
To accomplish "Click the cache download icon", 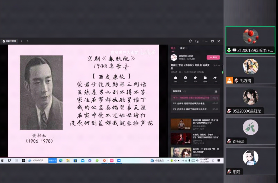I will (205, 78).
